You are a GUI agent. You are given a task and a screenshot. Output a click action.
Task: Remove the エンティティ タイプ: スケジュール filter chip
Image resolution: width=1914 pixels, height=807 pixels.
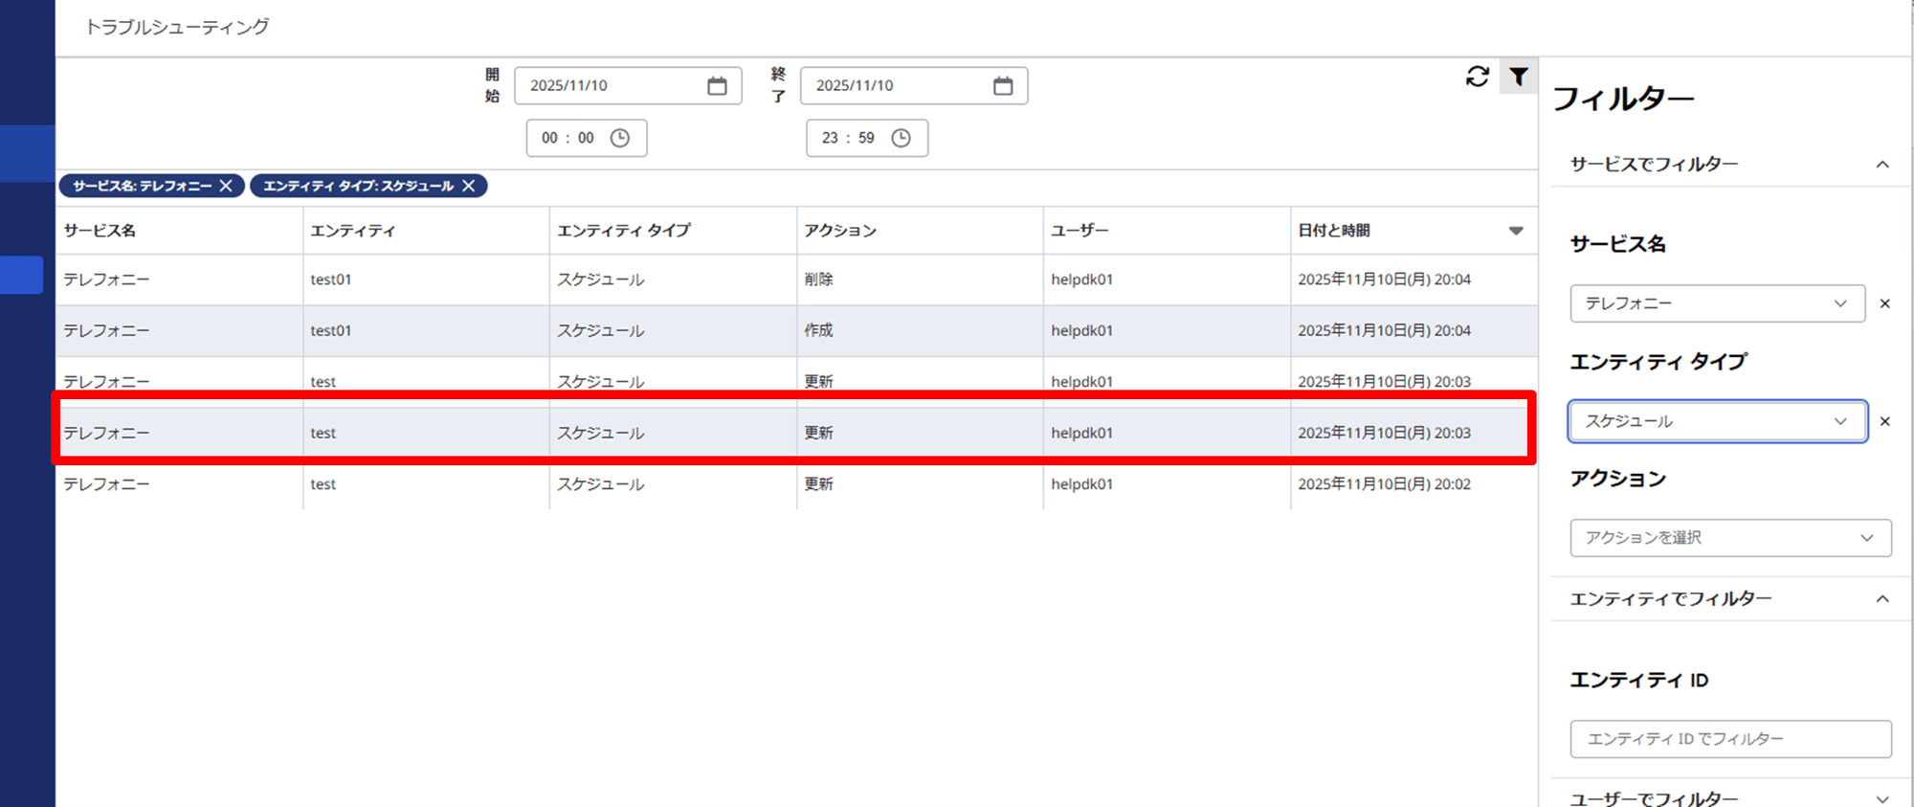[x=468, y=186]
